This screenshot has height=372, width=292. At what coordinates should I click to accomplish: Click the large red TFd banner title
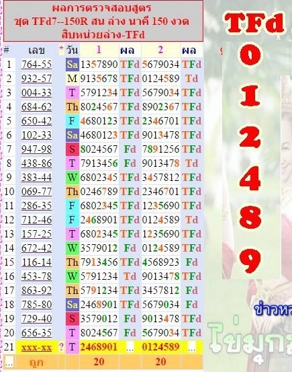tap(254, 23)
